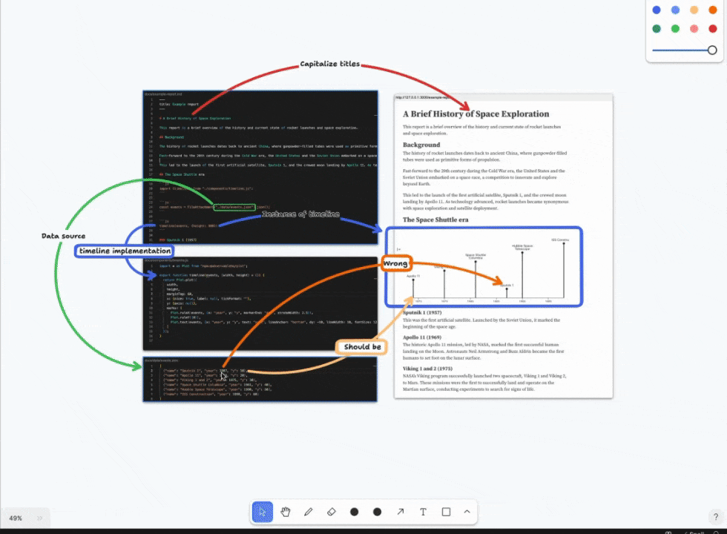Click 'The Space Shuttle era' heading
This screenshot has height=534, width=727.
pyautogui.click(x=435, y=220)
